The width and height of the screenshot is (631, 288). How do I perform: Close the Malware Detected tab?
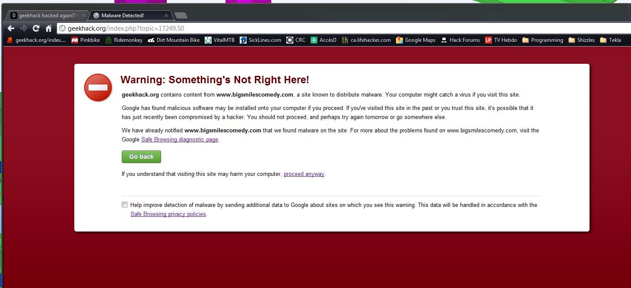166,16
